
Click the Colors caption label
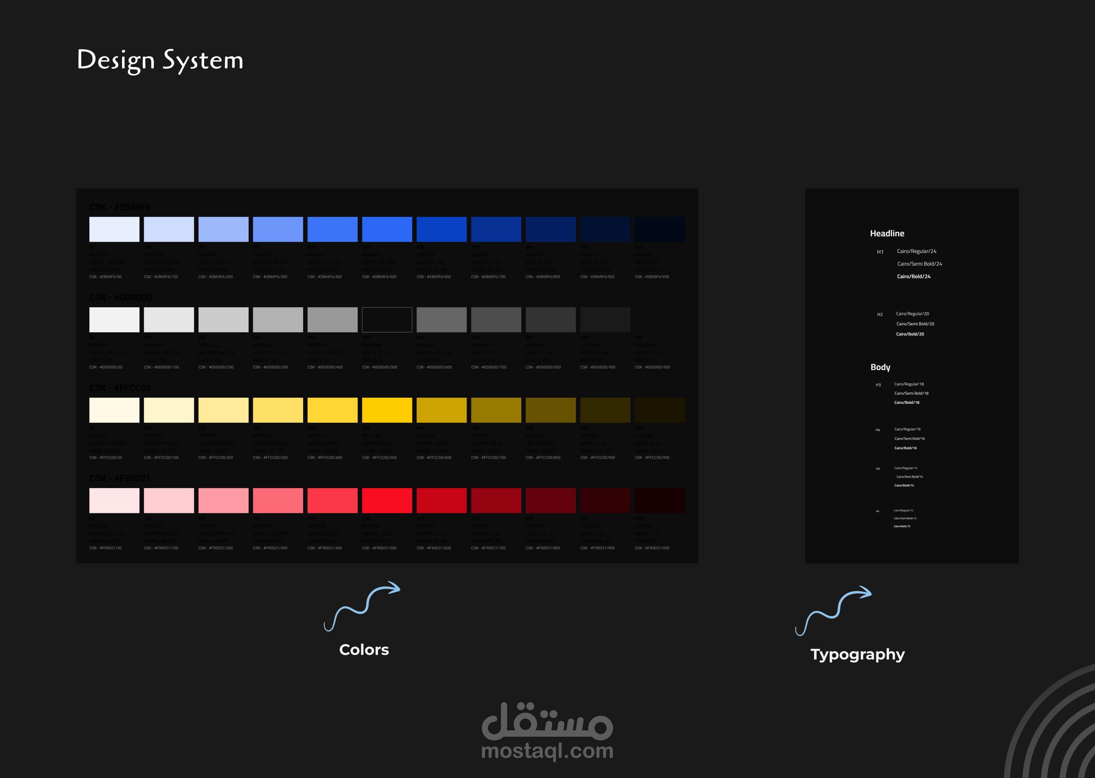(364, 650)
